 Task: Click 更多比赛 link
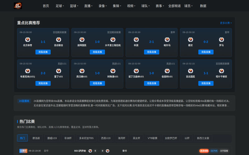tap(226, 23)
